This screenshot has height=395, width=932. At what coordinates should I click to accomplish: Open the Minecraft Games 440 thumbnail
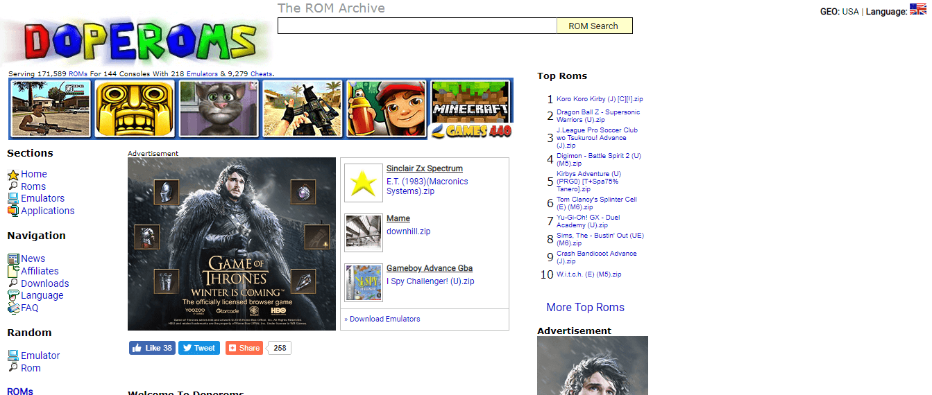pyautogui.click(x=471, y=108)
